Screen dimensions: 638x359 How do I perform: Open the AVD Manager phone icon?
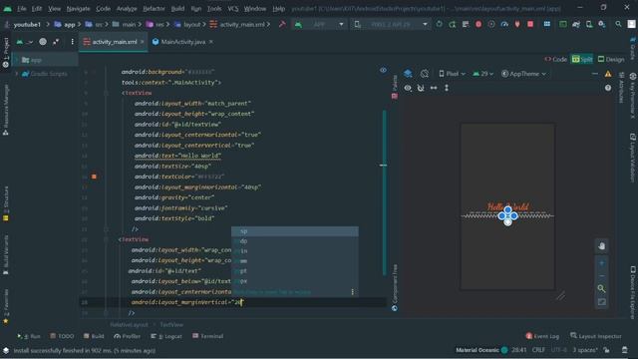(589, 24)
